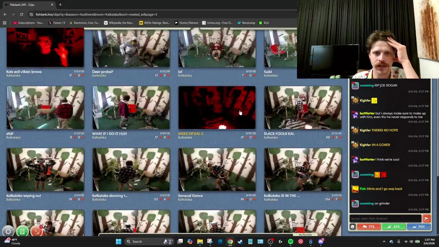Click the taskbar Search box
This screenshot has height=247, width=439.
tap(149, 242)
